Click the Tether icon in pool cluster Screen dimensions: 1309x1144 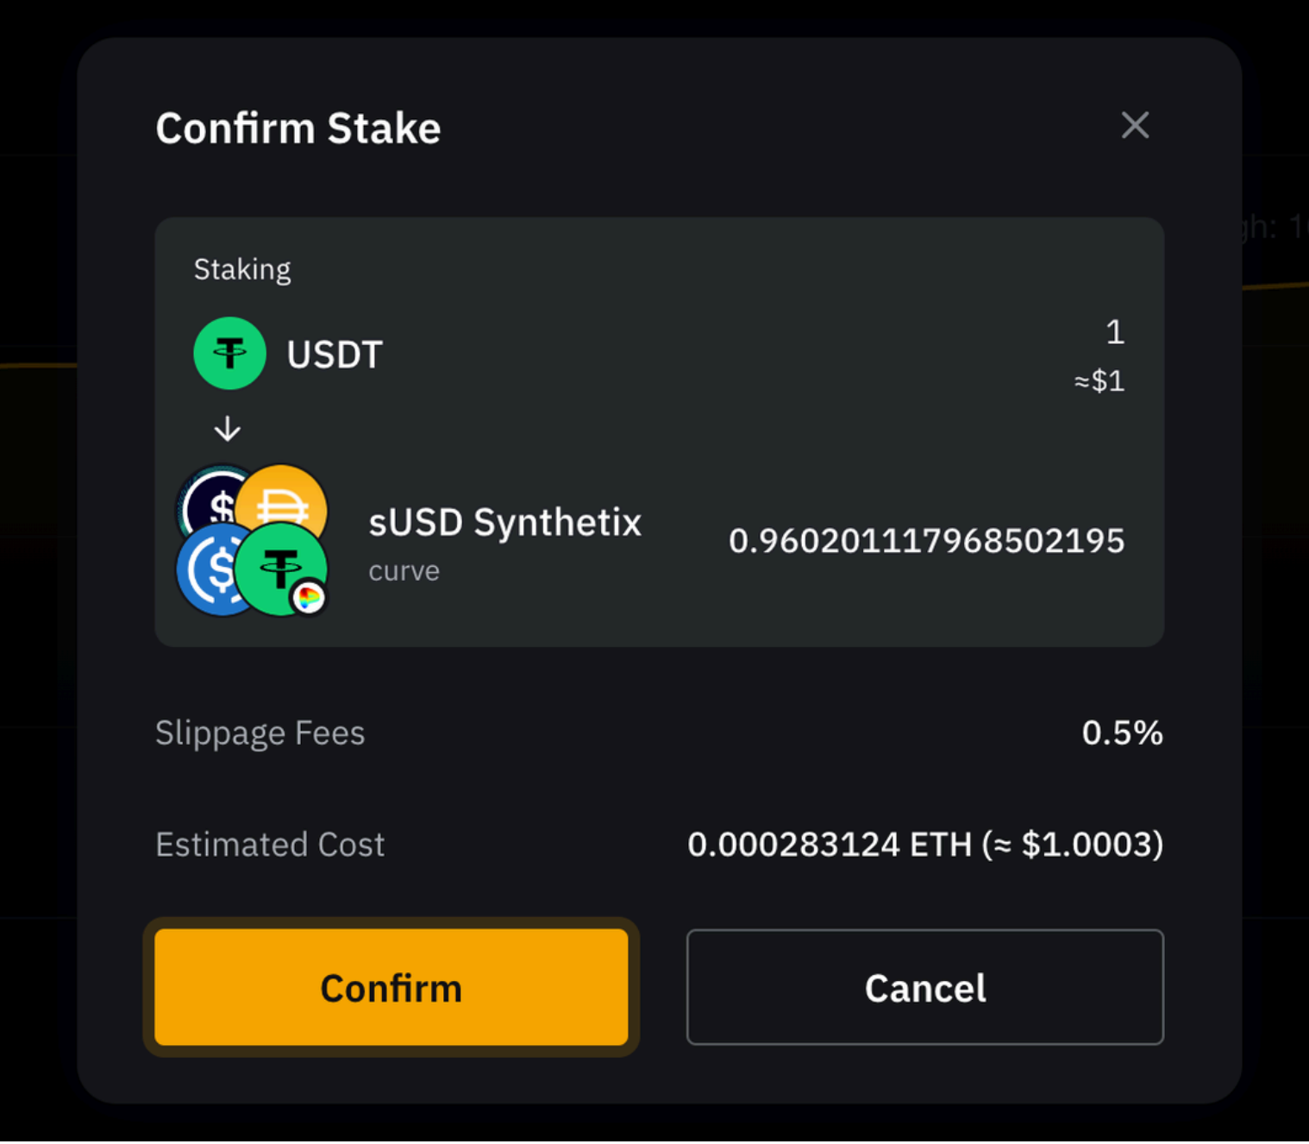coord(278,567)
